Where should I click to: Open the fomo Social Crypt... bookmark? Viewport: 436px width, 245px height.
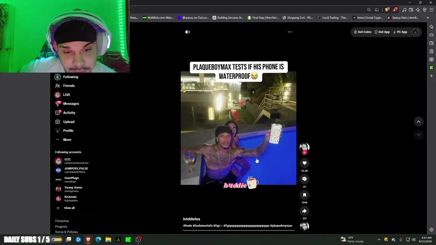(x=368, y=18)
